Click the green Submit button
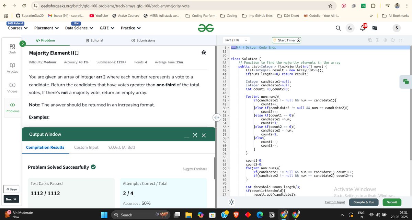 click(392, 202)
